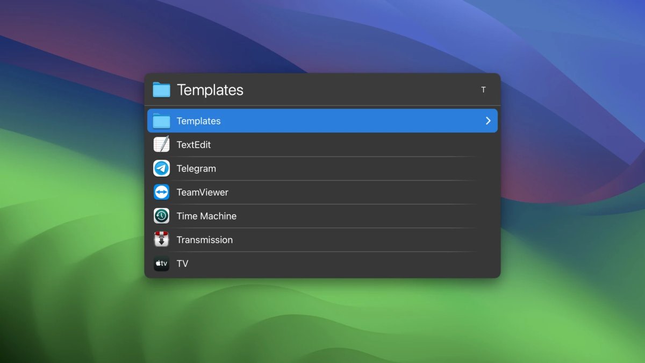Launch TextEdit from the results list
The width and height of the screenshot is (645, 363).
coord(193,144)
